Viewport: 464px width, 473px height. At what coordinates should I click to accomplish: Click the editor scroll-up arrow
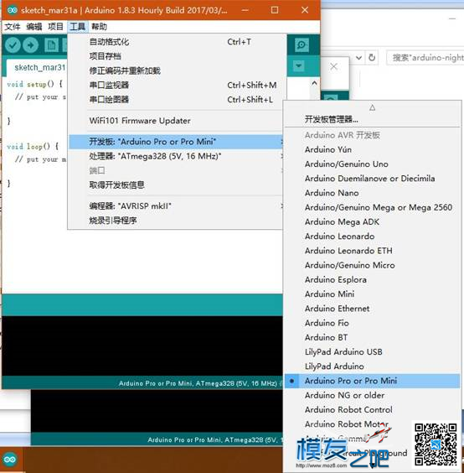tap(314, 83)
